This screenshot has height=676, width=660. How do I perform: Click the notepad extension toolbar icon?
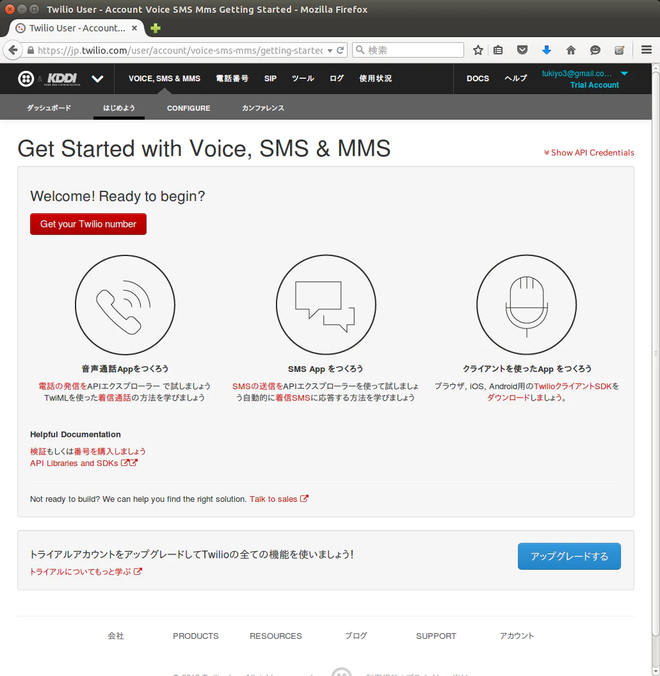[x=619, y=50]
